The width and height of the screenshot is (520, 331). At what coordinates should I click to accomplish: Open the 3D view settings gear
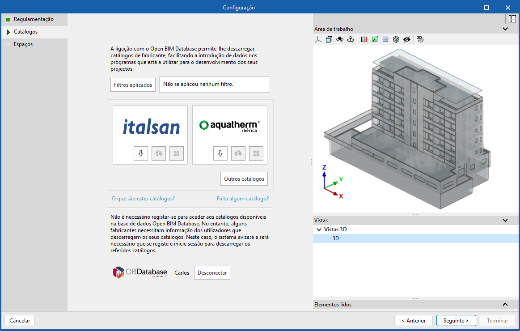point(420,39)
